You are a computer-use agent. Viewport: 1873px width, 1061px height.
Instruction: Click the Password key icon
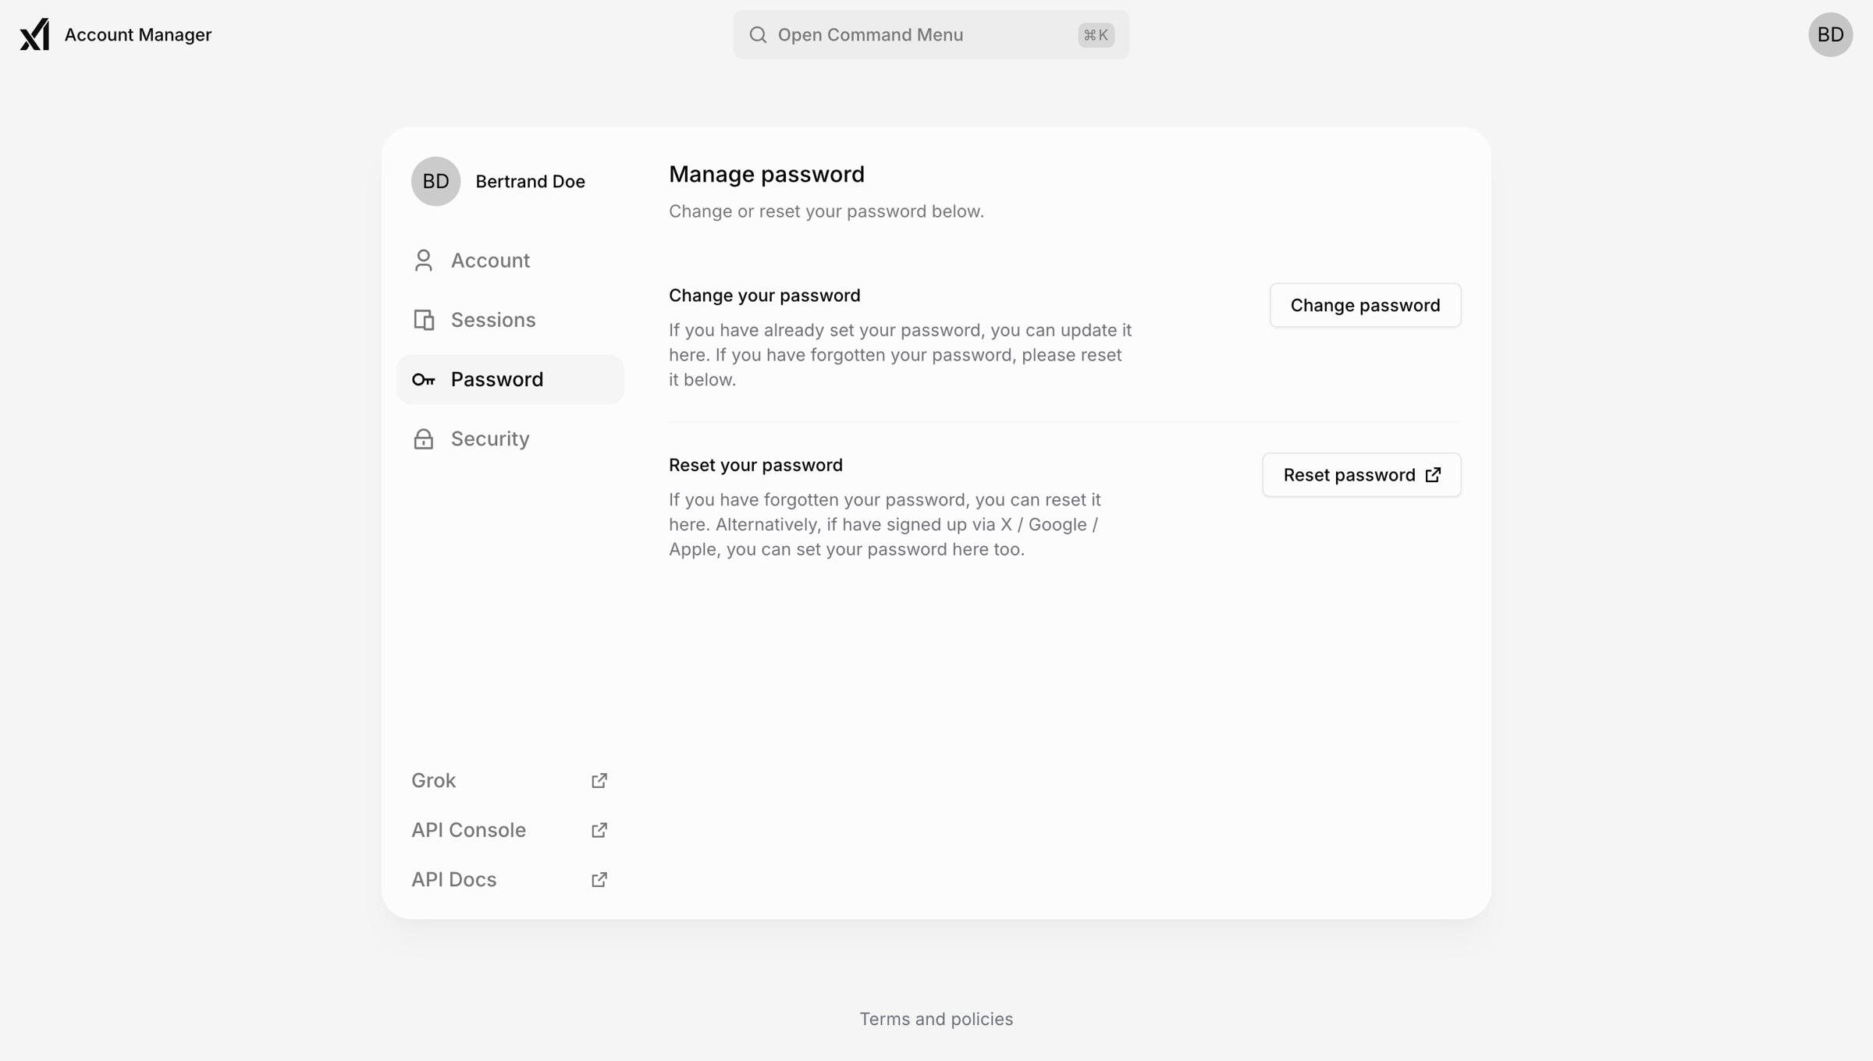(x=424, y=380)
